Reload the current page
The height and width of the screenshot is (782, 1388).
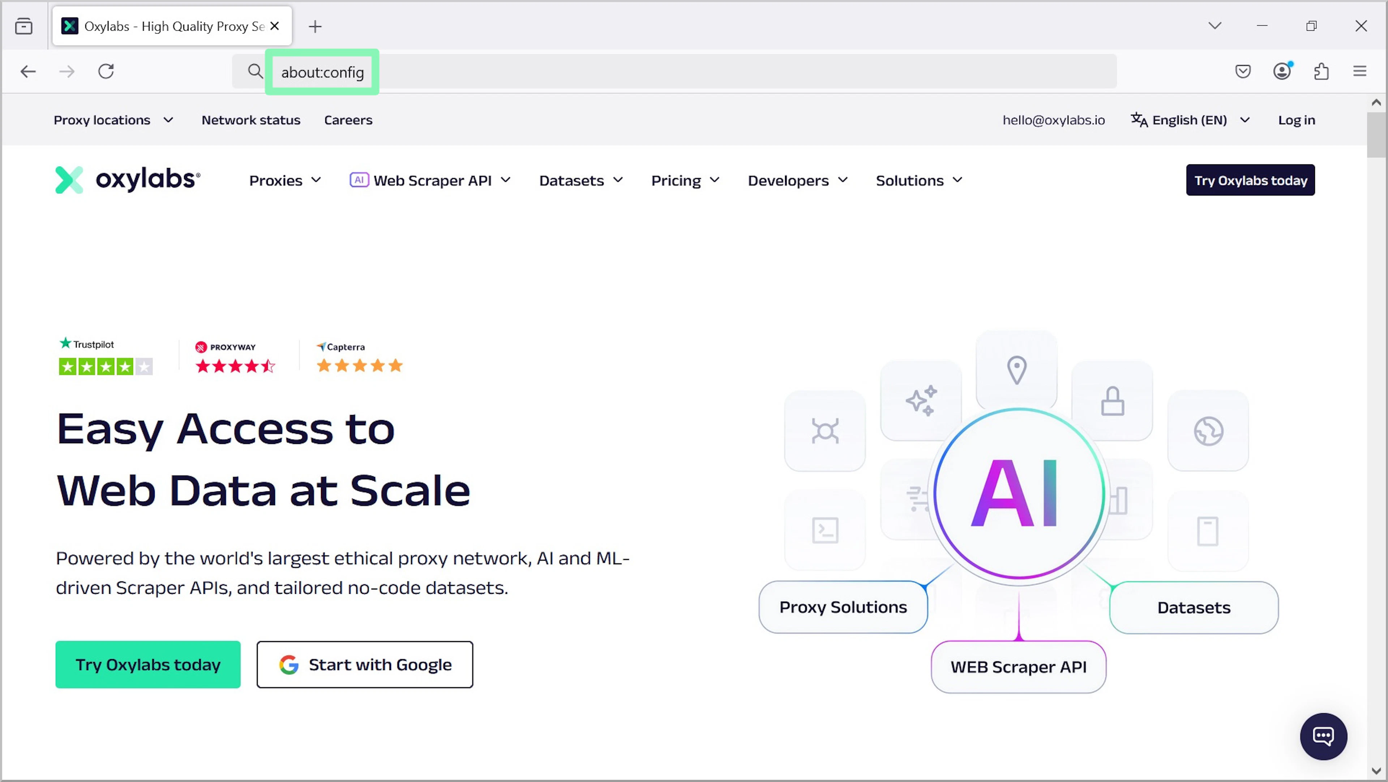tap(106, 71)
